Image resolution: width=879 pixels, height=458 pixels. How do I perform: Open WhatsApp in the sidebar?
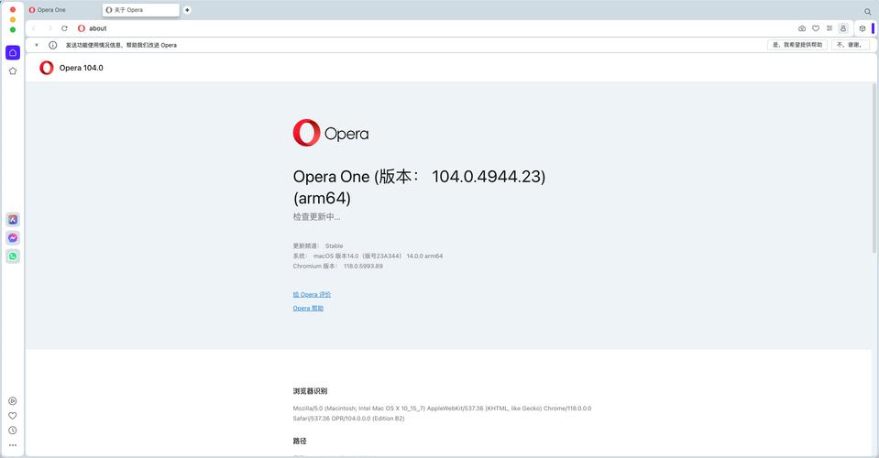tap(13, 256)
